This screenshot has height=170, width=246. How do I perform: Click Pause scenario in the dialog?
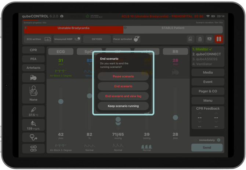[x=123, y=76]
